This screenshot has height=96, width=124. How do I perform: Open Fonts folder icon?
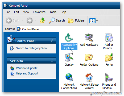[109, 57]
